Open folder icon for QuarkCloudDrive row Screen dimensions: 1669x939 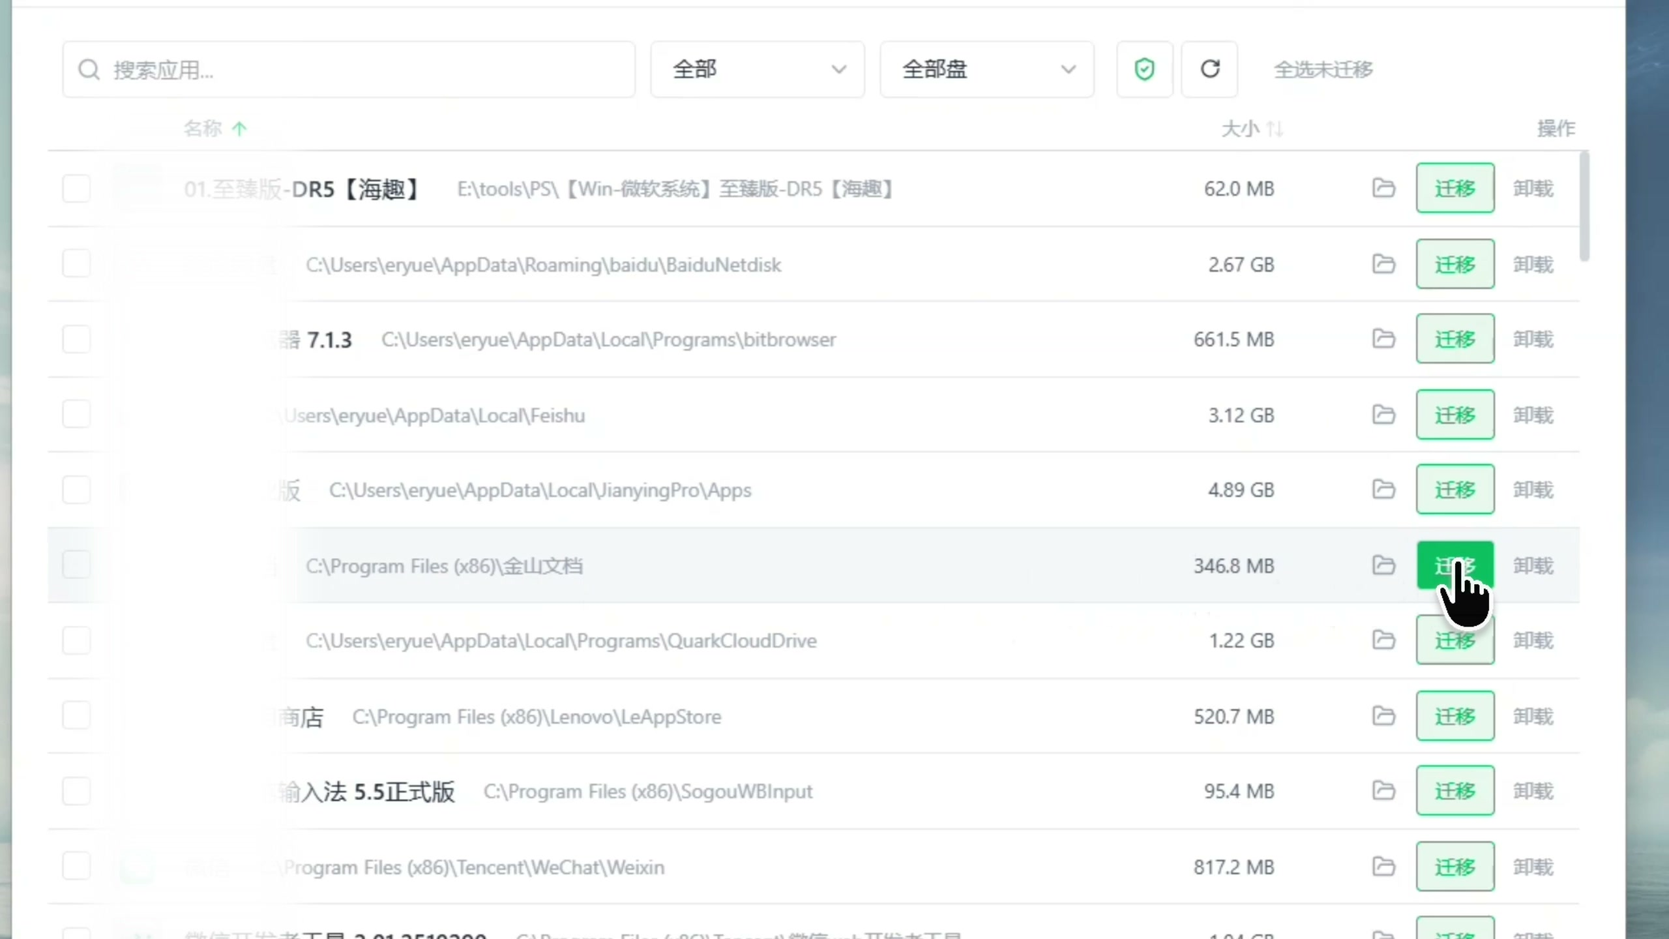tap(1383, 640)
